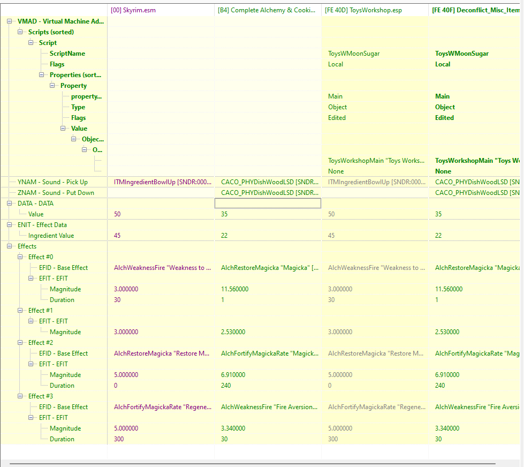
Task: Click the 6.910000 magnitude in Deconflict column
Action: click(447, 374)
